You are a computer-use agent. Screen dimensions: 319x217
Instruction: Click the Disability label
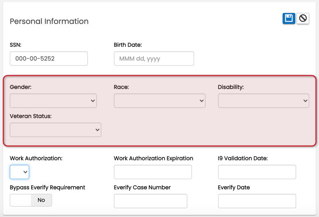coord(231,87)
